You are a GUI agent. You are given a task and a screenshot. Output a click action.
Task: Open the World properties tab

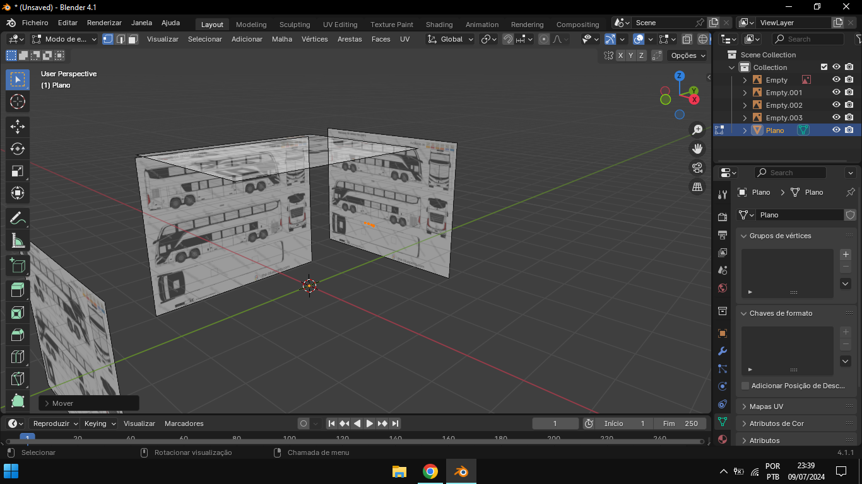(723, 288)
